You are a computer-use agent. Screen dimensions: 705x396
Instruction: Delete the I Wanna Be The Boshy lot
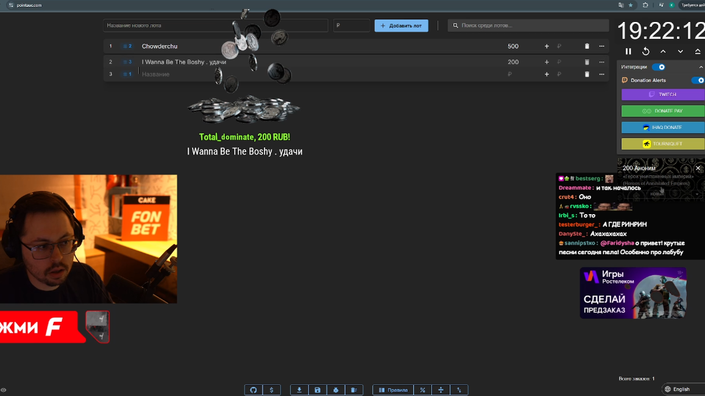[587, 62]
